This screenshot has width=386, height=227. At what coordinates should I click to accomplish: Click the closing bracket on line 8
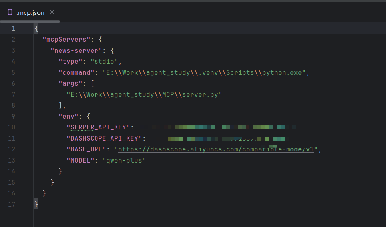click(x=60, y=105)
